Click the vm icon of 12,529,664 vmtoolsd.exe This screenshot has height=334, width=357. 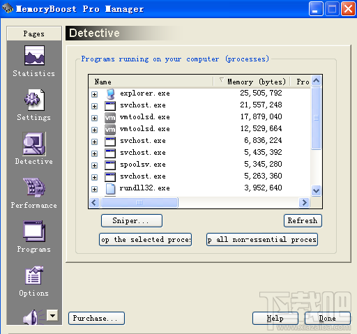pos(110,130)
